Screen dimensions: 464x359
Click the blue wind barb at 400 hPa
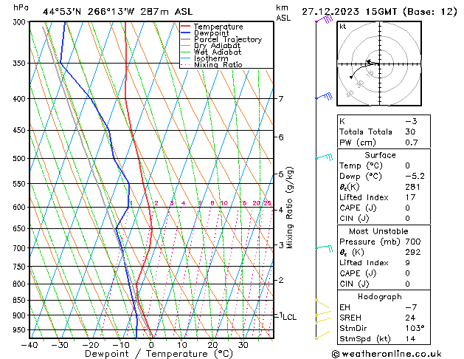324,96
